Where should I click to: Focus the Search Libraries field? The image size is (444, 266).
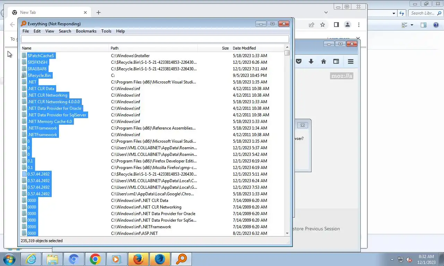click(x=425, y=13)
